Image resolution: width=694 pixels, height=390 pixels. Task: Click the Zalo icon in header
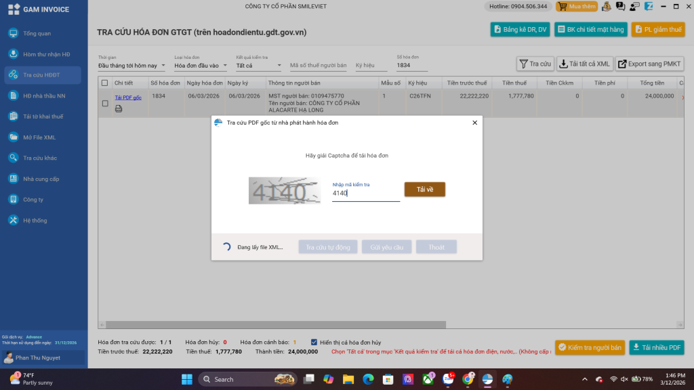click(649, 6)
